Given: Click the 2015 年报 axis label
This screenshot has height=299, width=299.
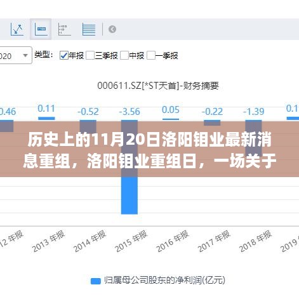Looking at the screenshot, I should (131, 241).
